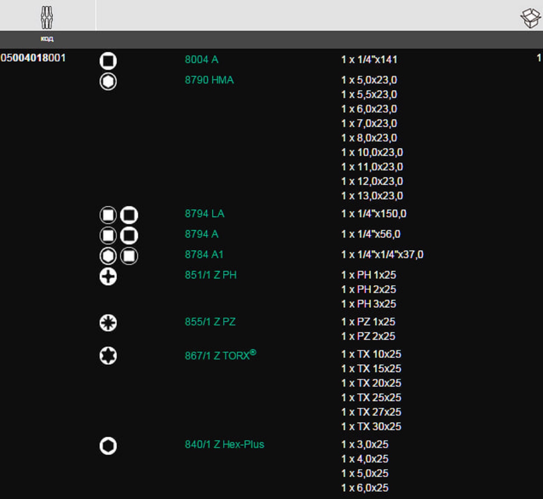Open the 8004 A product link
The height and width of the screenshot is (499, 543).
[x=202, y=60]
